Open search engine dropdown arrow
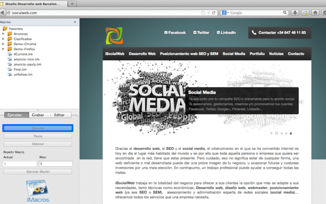Image resolution: width=326 pixels, height=204 pixels. [228, 13]
